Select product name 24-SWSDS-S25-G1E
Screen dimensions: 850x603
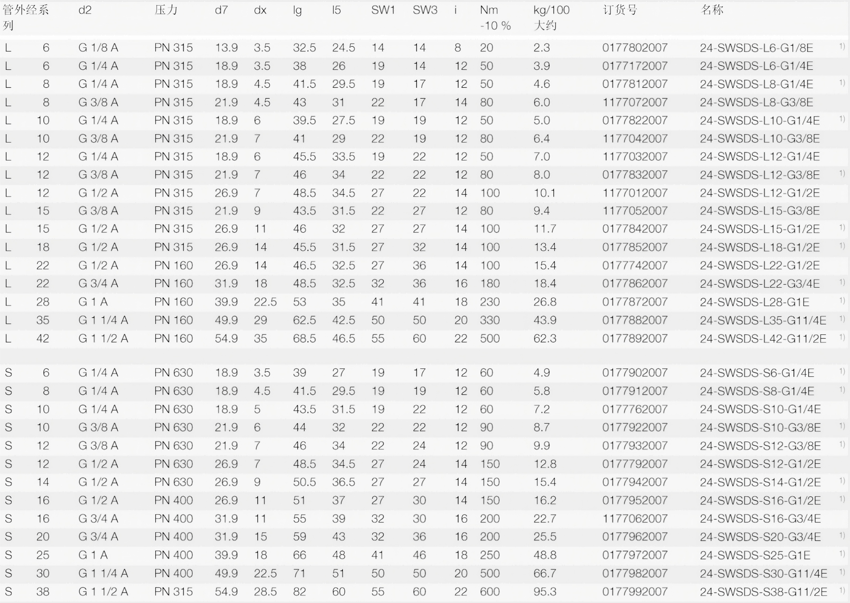tap(755, 555)
